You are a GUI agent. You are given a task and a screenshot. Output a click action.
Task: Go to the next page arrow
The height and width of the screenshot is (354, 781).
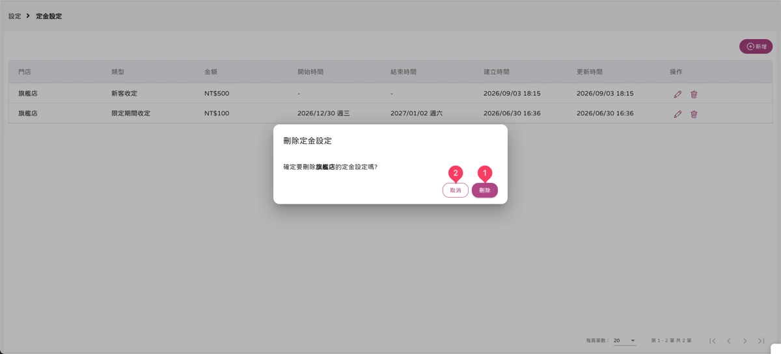point(745,341)
